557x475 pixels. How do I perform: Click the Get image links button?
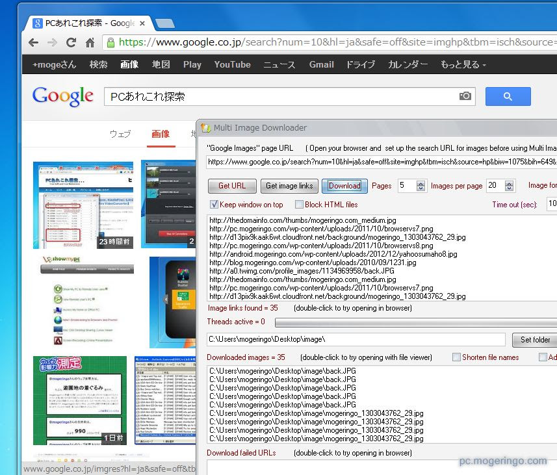coord(289,186)
